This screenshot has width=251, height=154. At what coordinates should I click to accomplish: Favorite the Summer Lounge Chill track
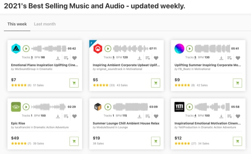[x=156, y=116]
